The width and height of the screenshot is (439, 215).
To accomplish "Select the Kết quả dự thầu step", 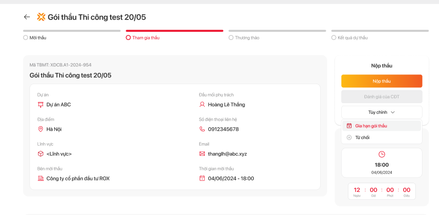I will [334, 37].
